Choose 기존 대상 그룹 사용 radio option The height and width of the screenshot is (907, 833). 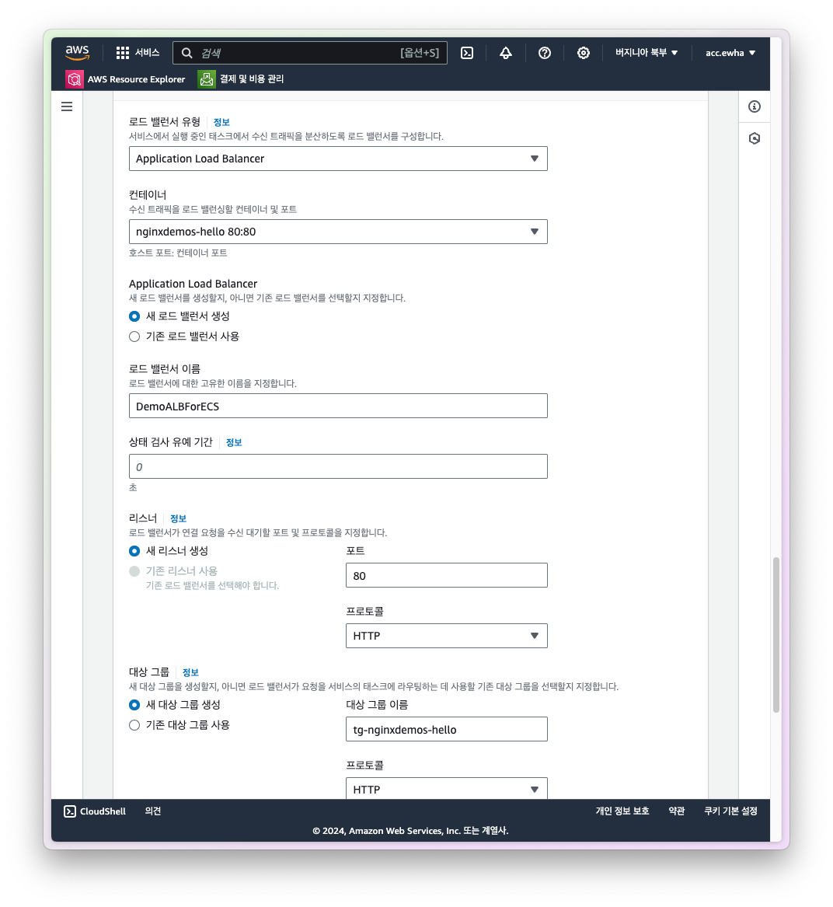click(x=134, y=725)
